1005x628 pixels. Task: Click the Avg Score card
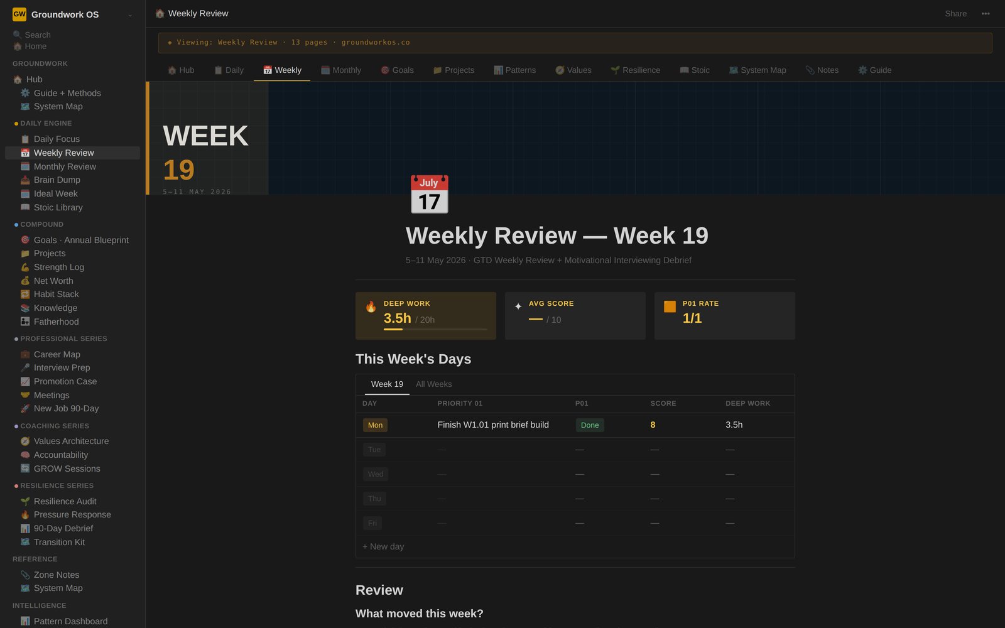pyautogui.click(x=575, y=316)
